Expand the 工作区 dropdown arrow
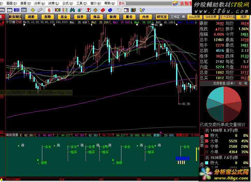 (x=184, y=17)
